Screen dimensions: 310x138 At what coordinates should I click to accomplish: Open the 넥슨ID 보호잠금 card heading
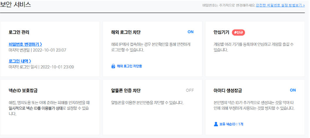coord(23,91)
